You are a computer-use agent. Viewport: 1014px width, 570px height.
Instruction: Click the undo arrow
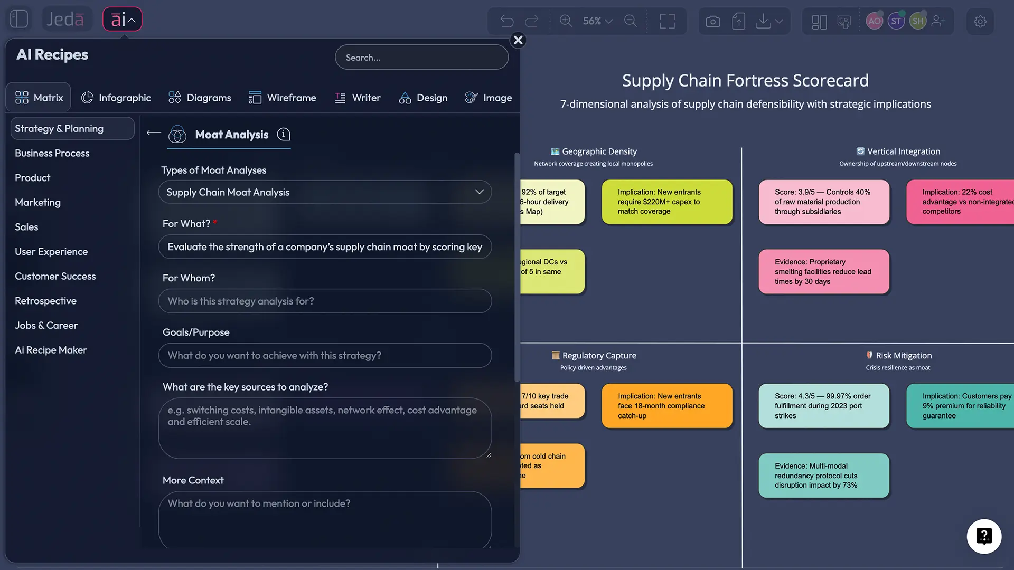click(506, 21)
